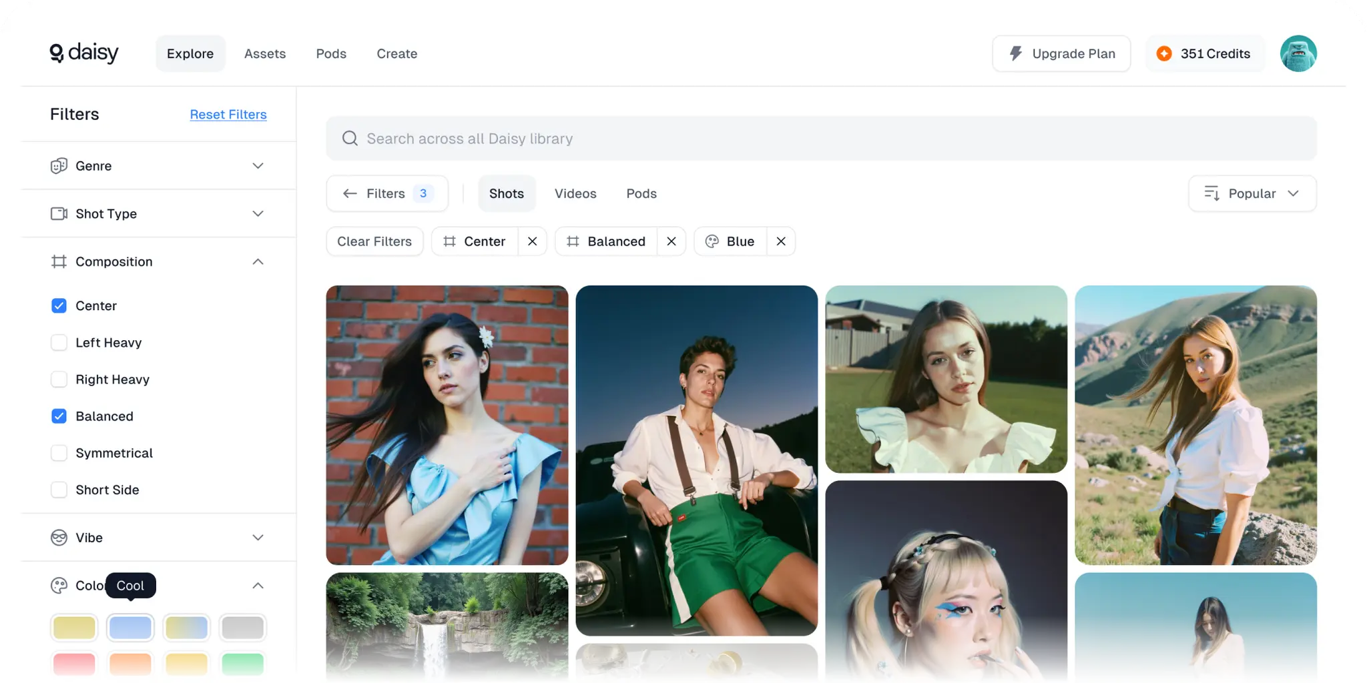The width and height of the screenshot is (1367, 683).
Task: Remove the Blue filter chip
Action: (x=781, y=241)
